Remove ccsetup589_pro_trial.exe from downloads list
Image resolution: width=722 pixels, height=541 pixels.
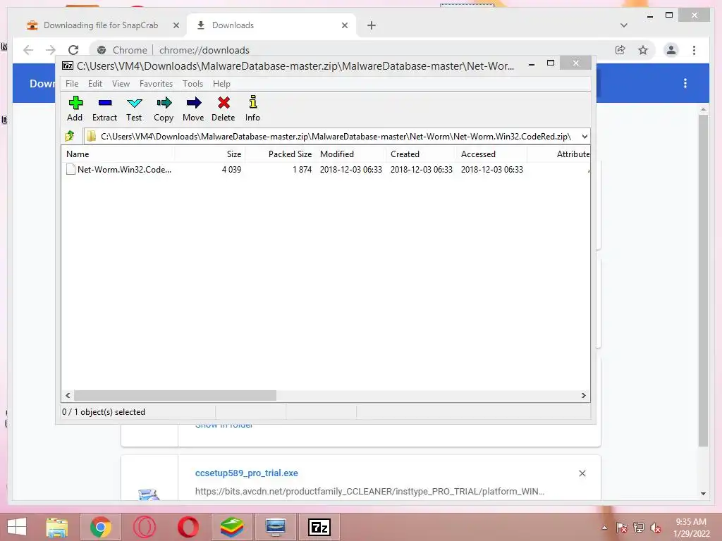582,473
